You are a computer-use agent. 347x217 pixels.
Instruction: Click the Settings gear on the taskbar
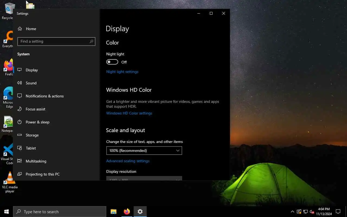click(140, 212)
